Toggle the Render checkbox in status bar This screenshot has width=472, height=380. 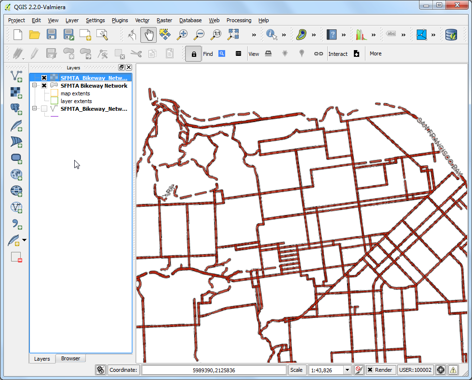tap(370, 370)
